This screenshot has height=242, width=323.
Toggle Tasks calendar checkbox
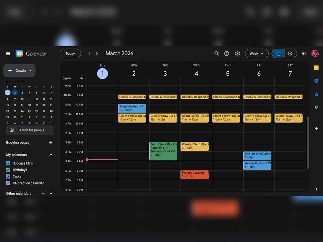pos(8,176)
